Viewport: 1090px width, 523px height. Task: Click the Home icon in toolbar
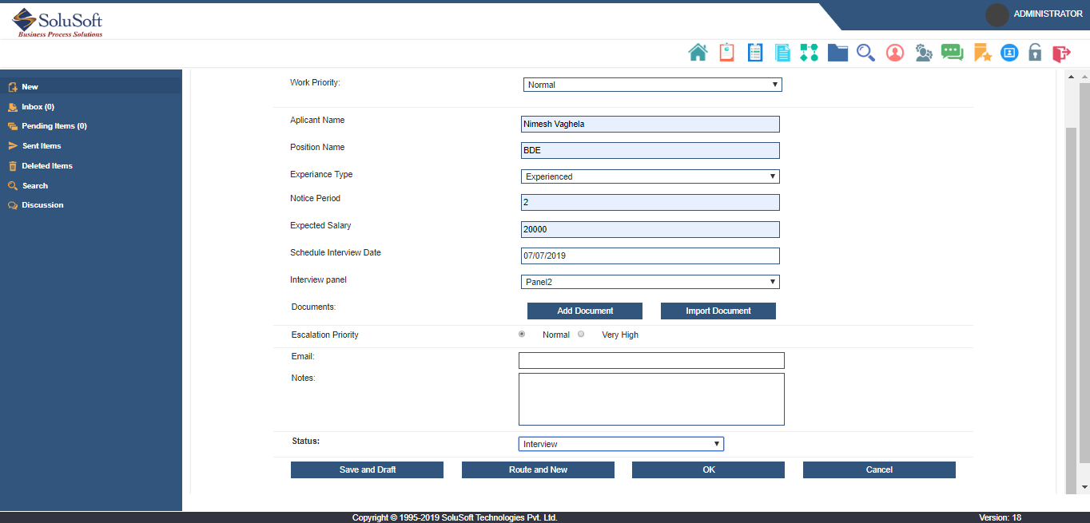(698, 53)
